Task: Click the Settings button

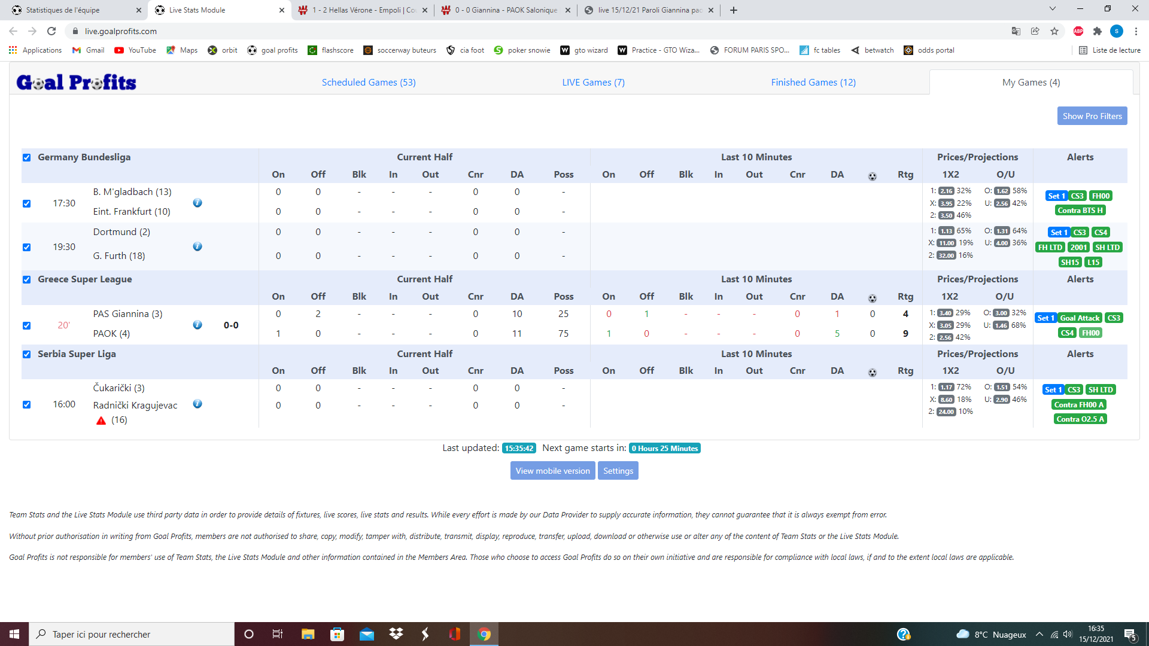Action: click(x=618, y=471)
